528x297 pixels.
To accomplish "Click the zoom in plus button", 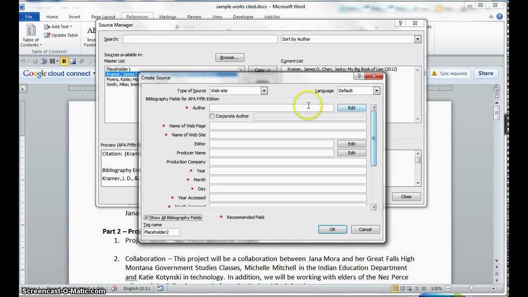I will point(493,288).
